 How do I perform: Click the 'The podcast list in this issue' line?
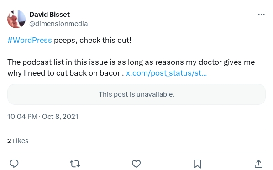click(131, 62)
